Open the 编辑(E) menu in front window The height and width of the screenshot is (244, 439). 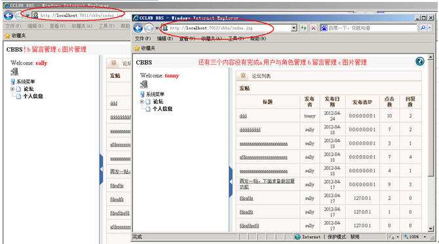coord(164,39)
